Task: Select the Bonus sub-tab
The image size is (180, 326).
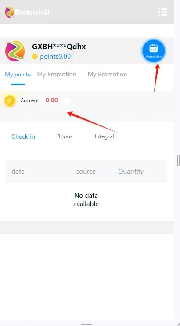Action: [x=65, y=136]
